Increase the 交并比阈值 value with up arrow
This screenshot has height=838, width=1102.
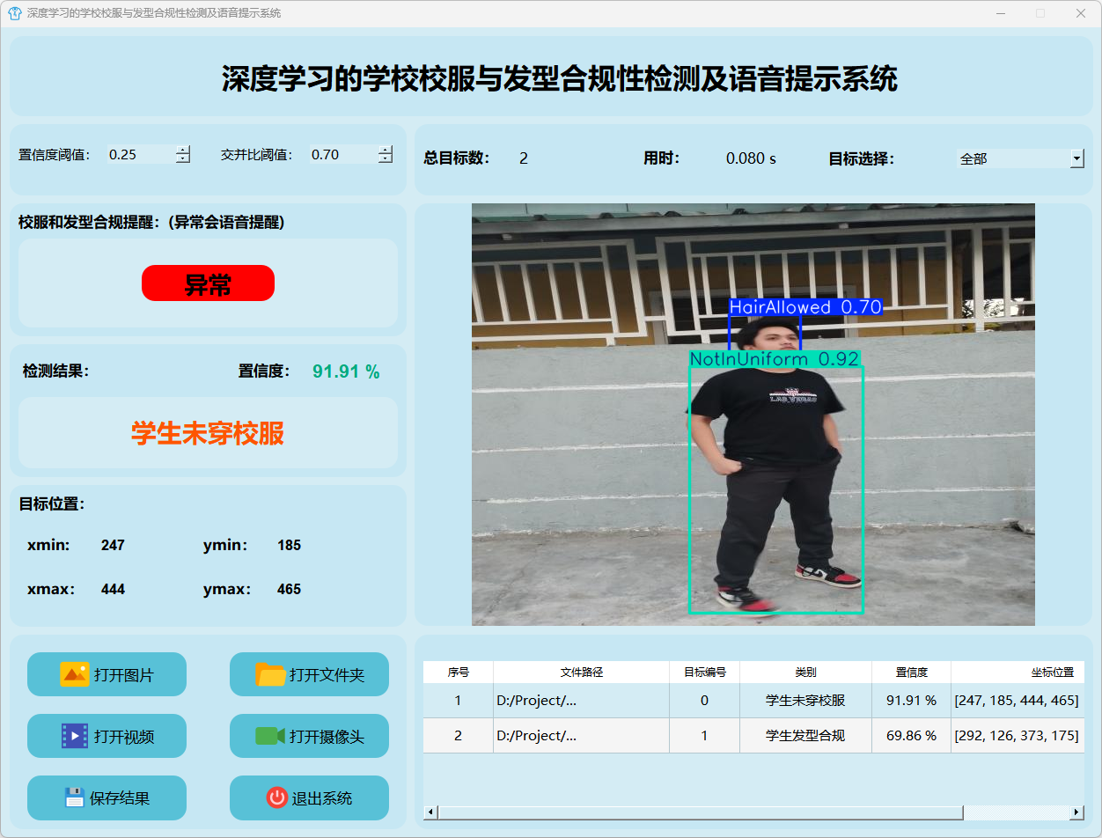[386, 150]
